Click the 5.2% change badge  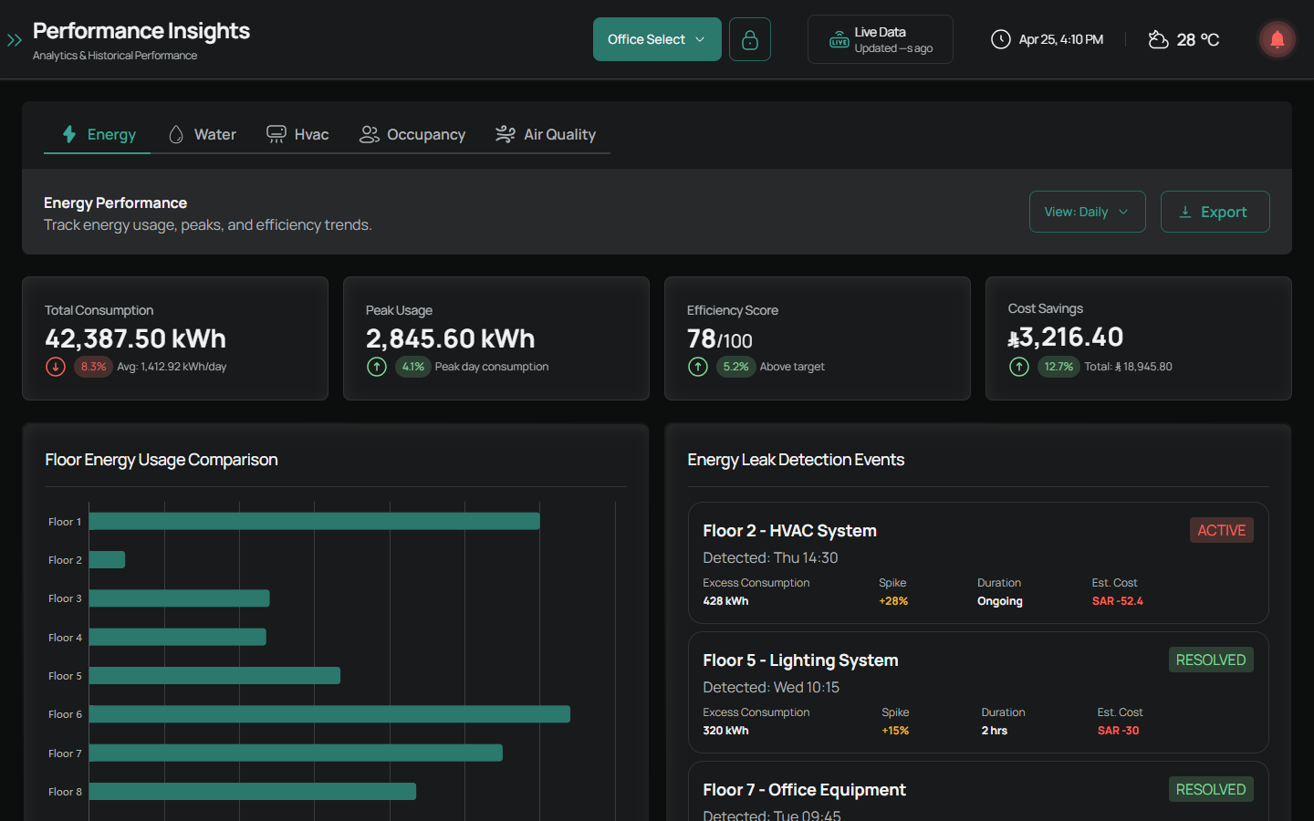735,367
